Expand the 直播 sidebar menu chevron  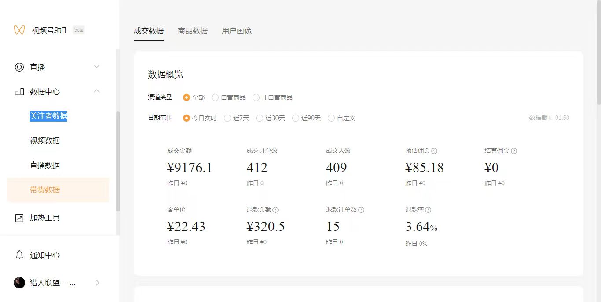pyautogui.click(x=97, y=67)
